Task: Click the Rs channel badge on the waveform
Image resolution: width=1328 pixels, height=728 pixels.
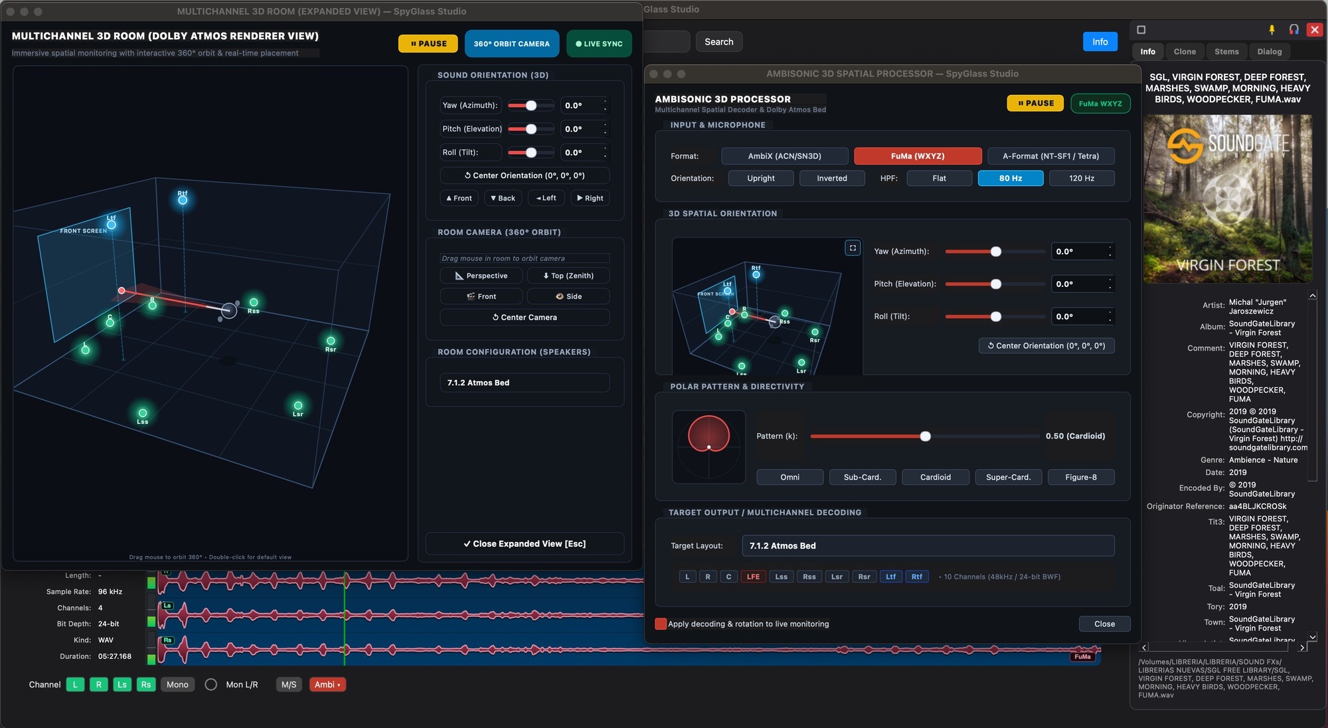Action: [167, 640]
